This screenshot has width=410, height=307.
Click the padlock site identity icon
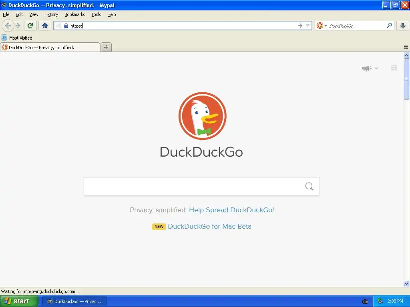66,26
